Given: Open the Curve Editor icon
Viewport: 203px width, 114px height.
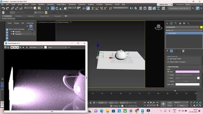Looking at the screenshot, I should tap(154, 8).
